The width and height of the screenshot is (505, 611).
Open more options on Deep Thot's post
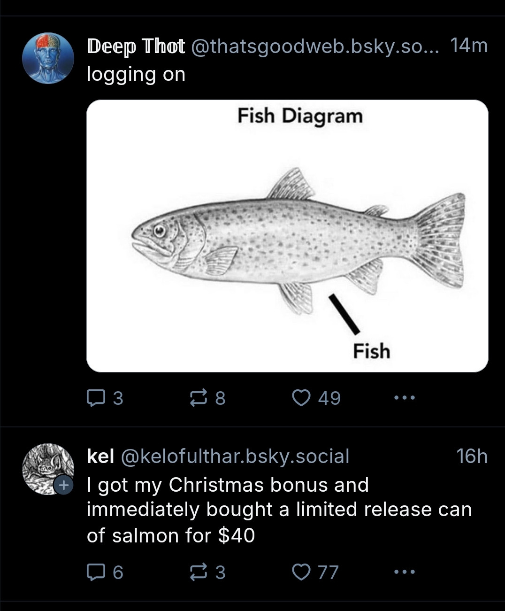[405, 398]
